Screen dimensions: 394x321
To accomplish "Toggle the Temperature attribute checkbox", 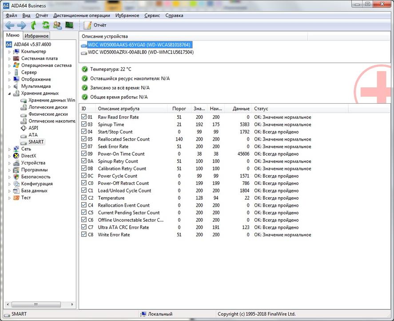I will pos(84,198).
